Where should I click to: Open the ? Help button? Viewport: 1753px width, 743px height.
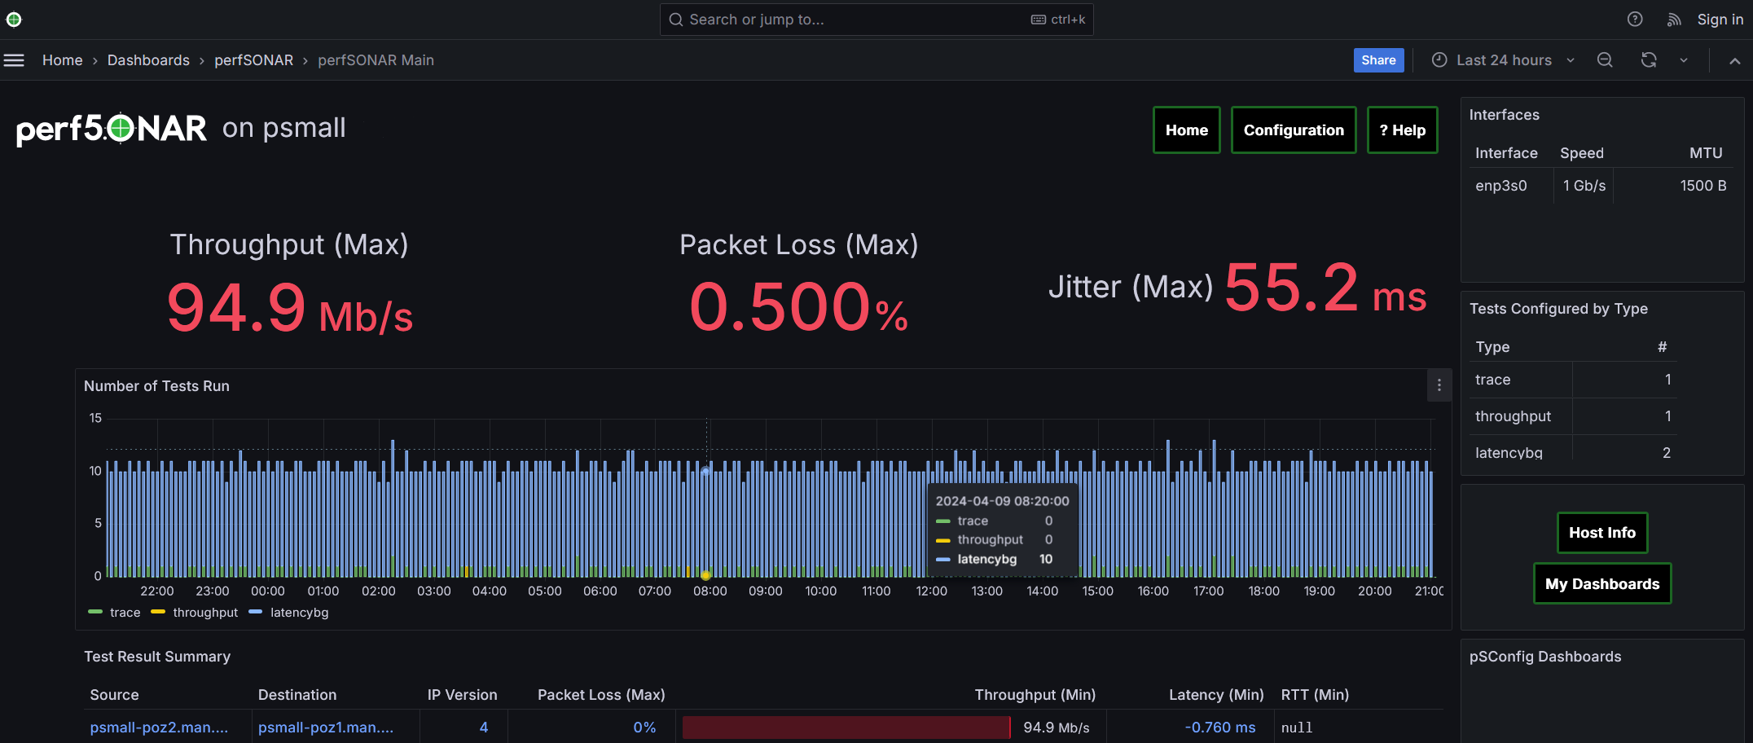pyautogui.click(x=1403, y=130)
